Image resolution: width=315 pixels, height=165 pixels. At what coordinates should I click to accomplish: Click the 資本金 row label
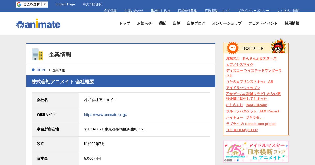tap(42, 158)
